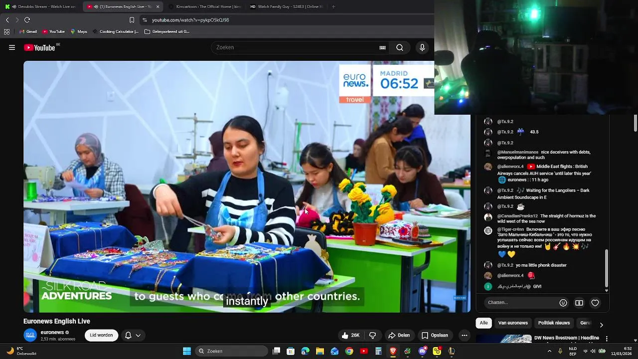Bookmark this page in address bar

pos(132,20)
